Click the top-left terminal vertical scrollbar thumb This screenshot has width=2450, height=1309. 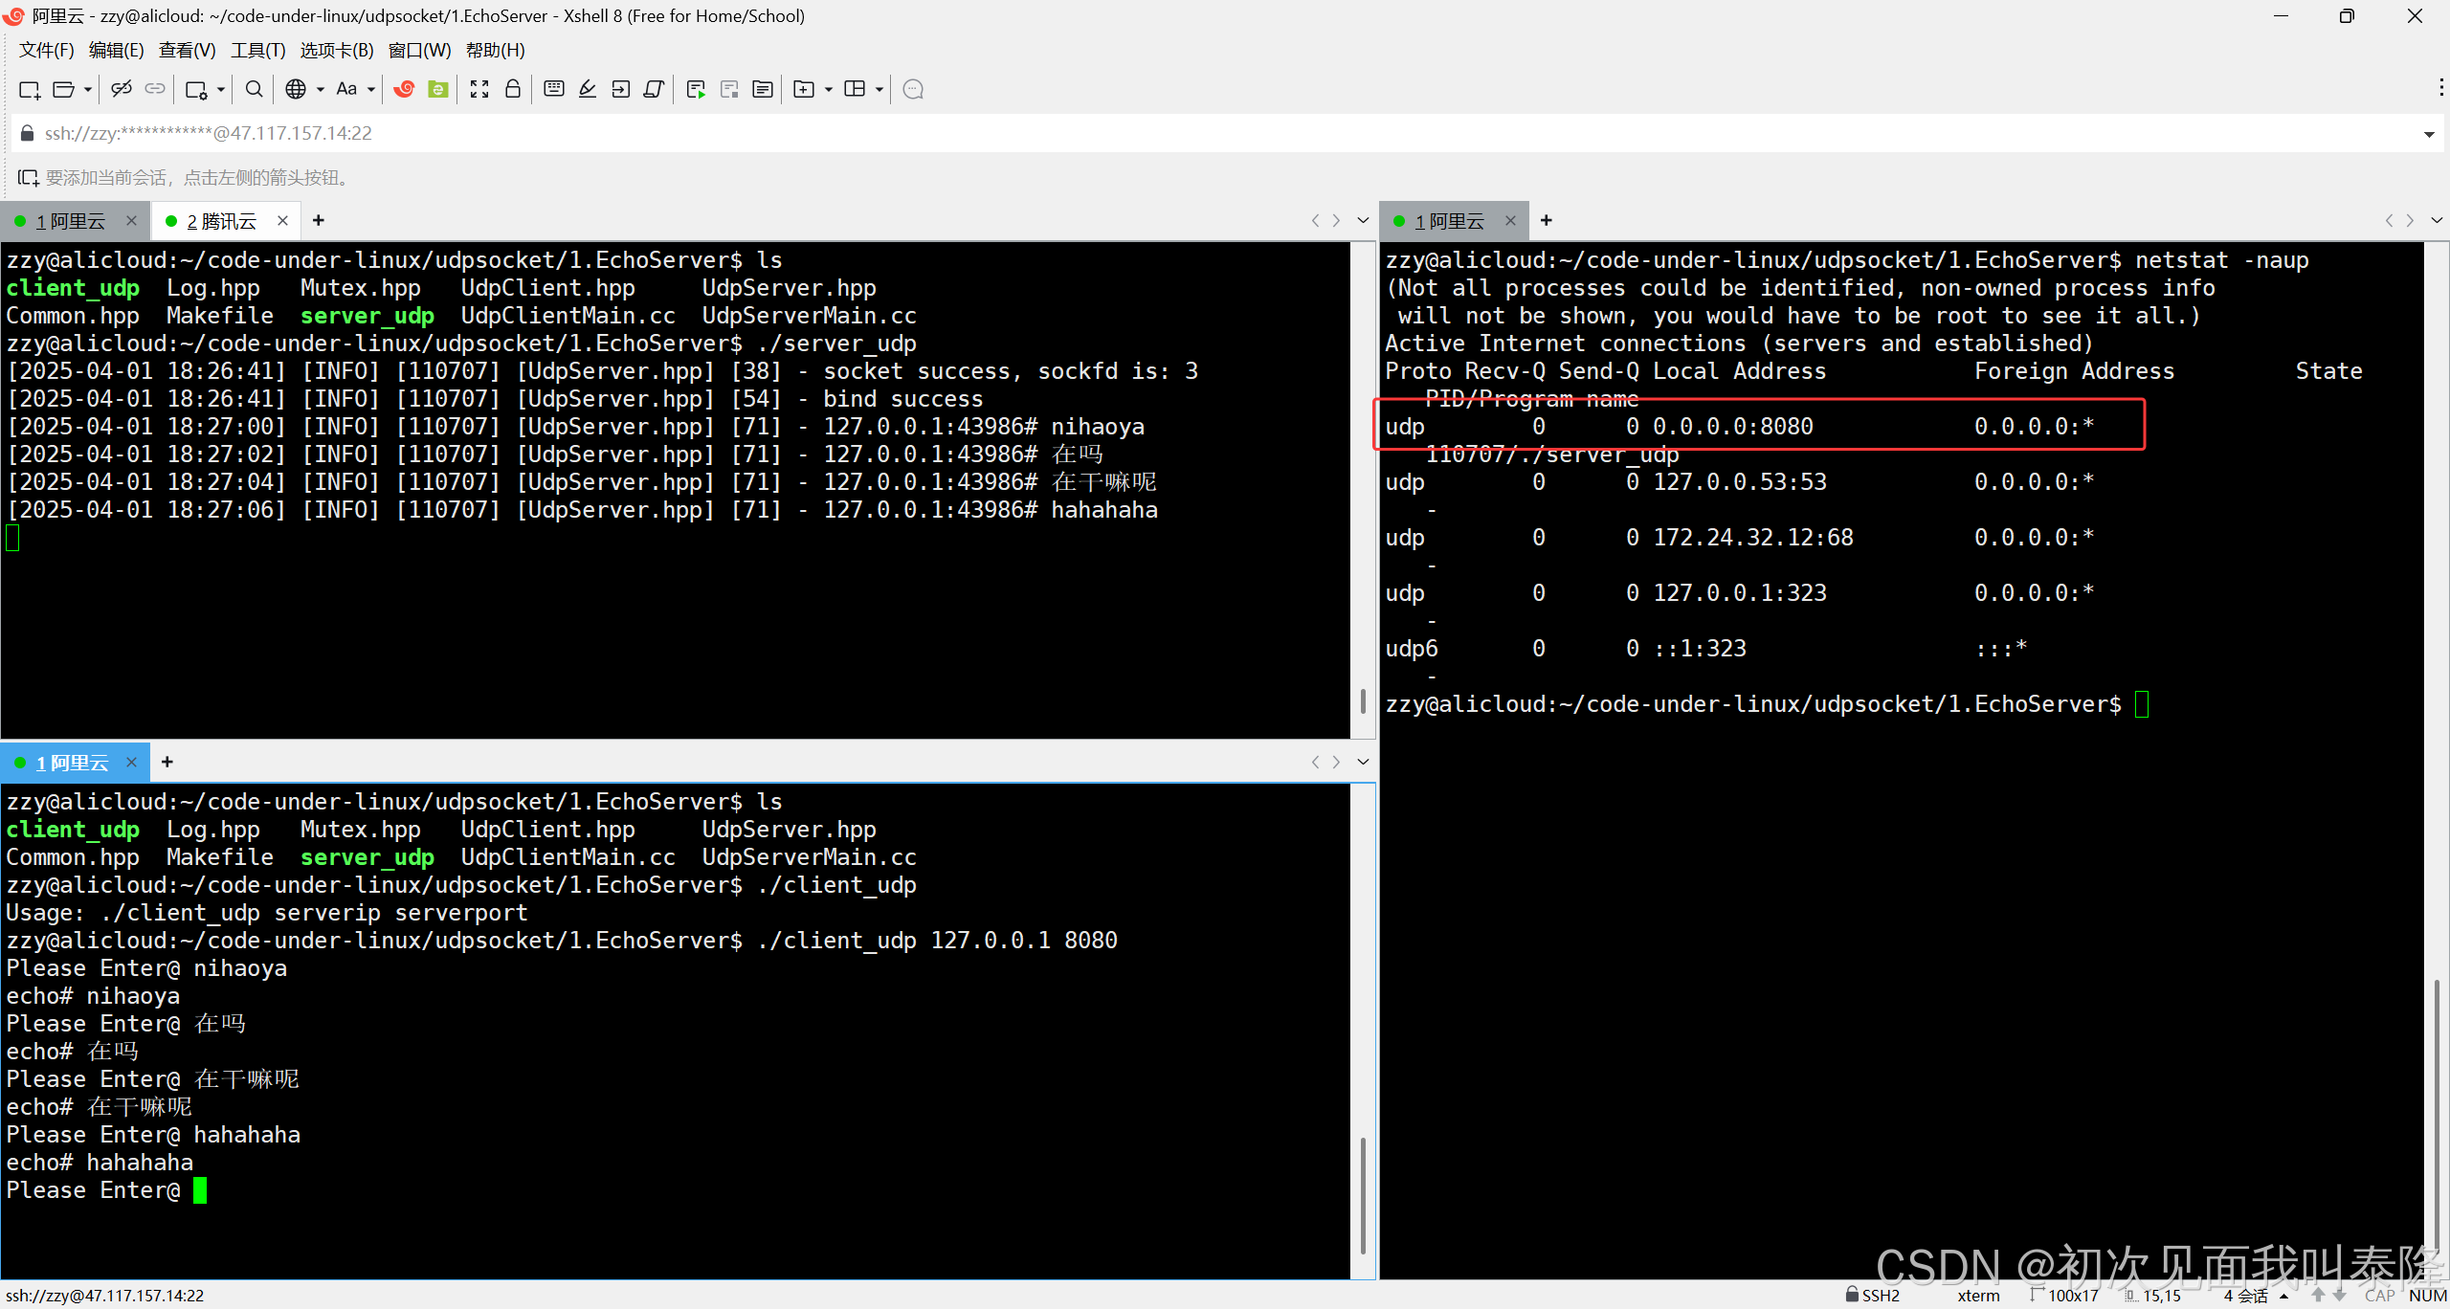1363,700
